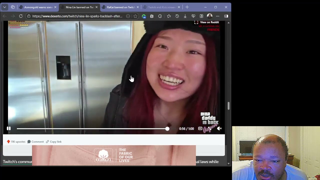Image resolution: width=320 pixels, height=180 pixels.
Task: Expand the tab search dropdown arrow
Action: click(4, 7)
